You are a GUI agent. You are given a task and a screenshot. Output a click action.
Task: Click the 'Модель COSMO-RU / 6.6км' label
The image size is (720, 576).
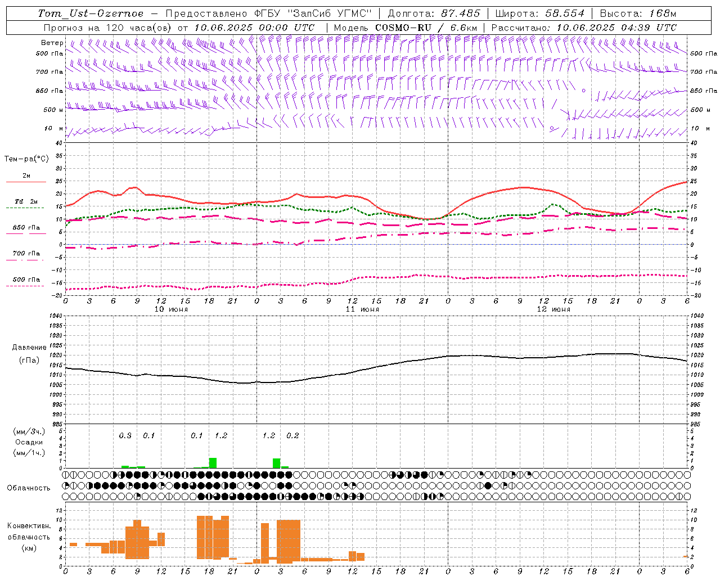pyautogui.click(x=405, y=28)
